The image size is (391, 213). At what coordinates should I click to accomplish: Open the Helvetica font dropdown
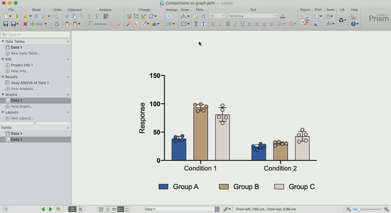[252, 16]
